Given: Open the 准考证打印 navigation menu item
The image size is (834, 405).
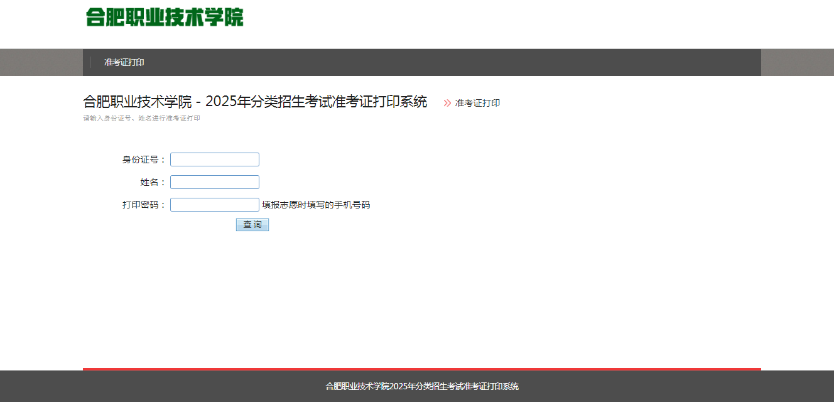Looking at the screenshot, I should pos(124,62).
